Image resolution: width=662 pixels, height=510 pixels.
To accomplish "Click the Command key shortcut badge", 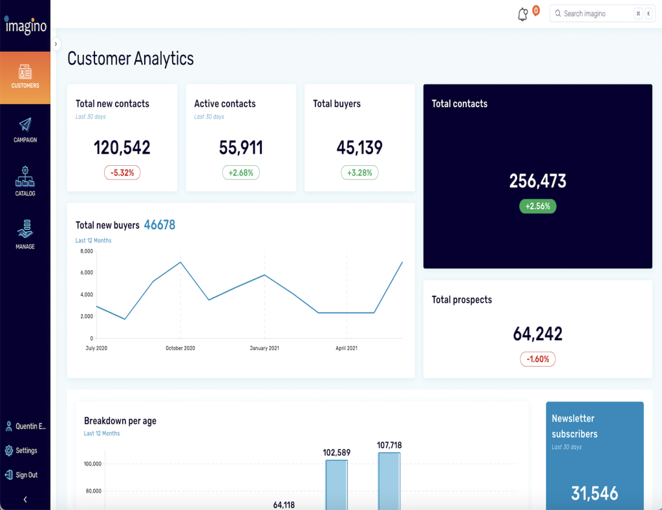I will [639, 13].
